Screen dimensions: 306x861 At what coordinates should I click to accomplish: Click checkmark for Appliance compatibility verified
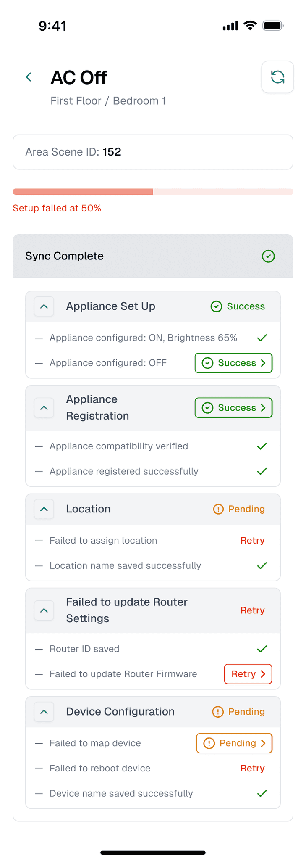(262, 446)
